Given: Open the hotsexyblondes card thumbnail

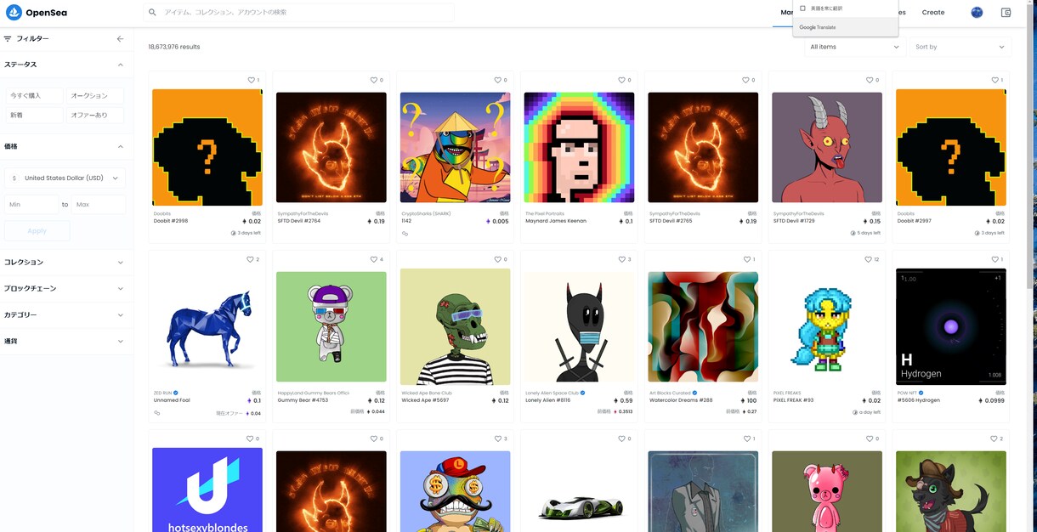Looking at the screenshot, I should coord(207,490).
